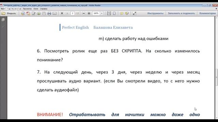Image resolution: width=218 pixels, height=122 pixels.
Task: Click the 'Балашова Елизавета' header text
Action: (x=113, y=27)
